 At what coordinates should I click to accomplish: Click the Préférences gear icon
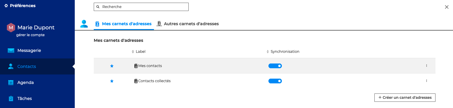[6, 6]
